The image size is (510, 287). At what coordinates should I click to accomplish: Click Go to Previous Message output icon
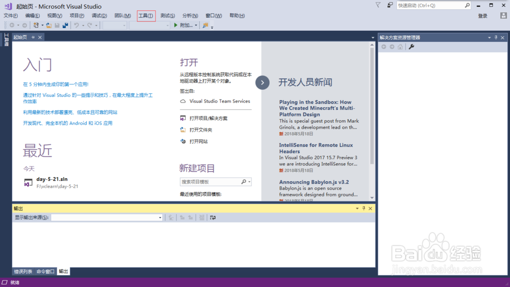(182, 218)
